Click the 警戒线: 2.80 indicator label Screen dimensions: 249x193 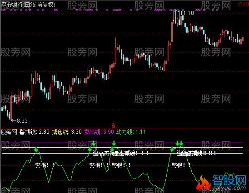[34, 132]
